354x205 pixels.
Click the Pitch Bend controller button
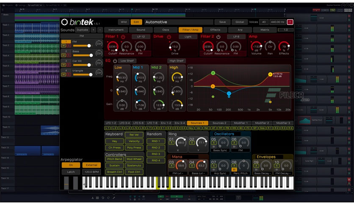click(x=114, y=159)
